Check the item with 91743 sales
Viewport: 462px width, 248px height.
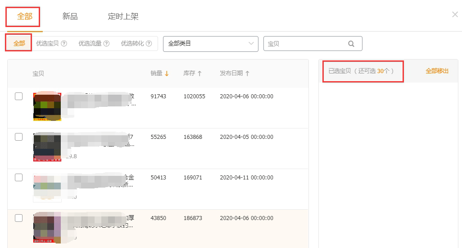pyautogui.click(x=18, y=96)
